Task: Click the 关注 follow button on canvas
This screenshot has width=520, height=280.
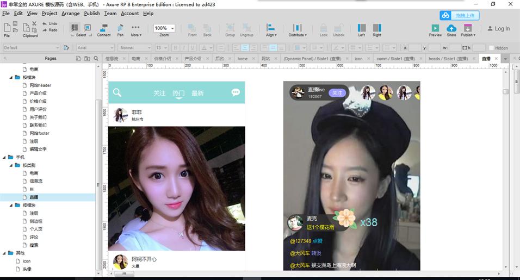Action: (337, 93)
